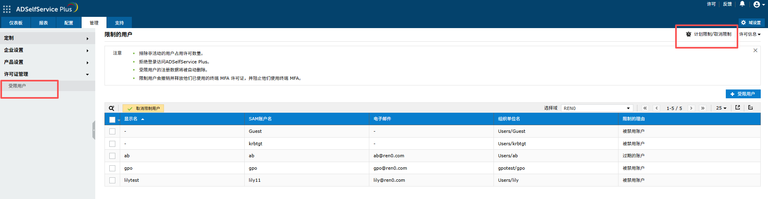This screenshot has height=199, width=768.
Task: Click the 取消限制用户 button
Action: pos(143,108)
